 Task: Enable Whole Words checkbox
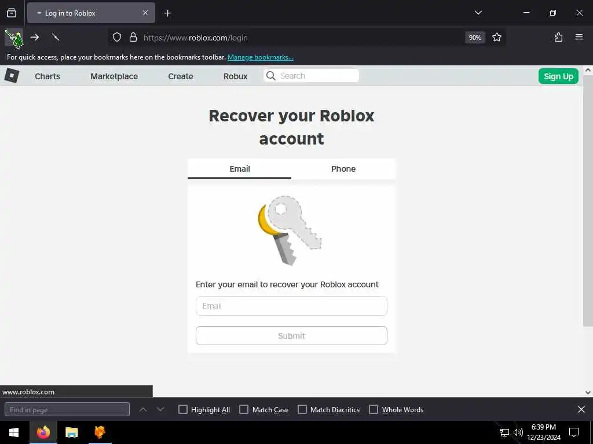[374, 410]
